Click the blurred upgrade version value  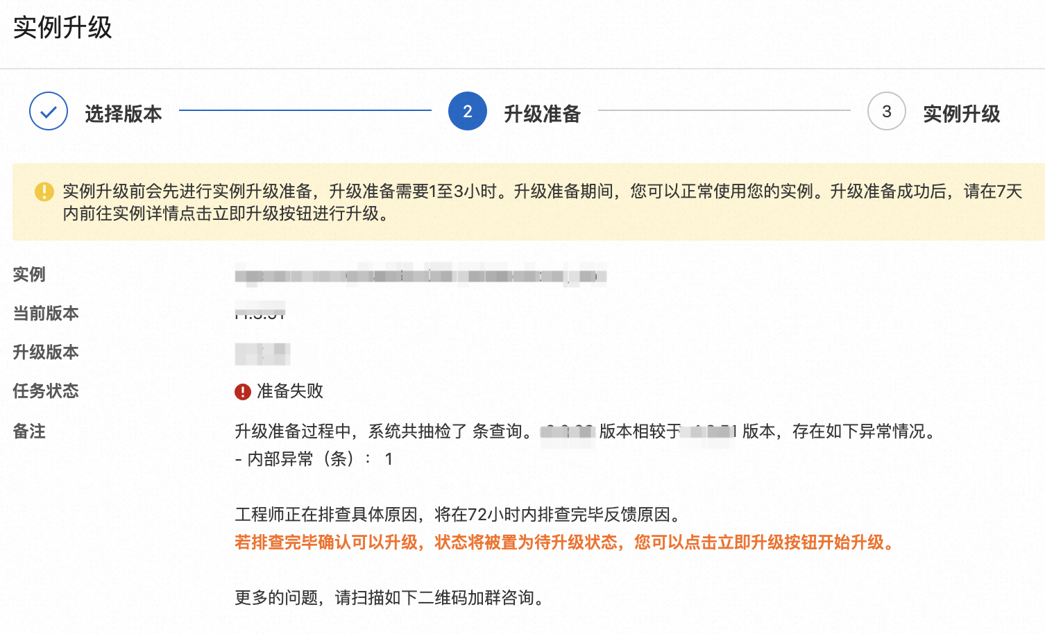(x=262, y=353)
